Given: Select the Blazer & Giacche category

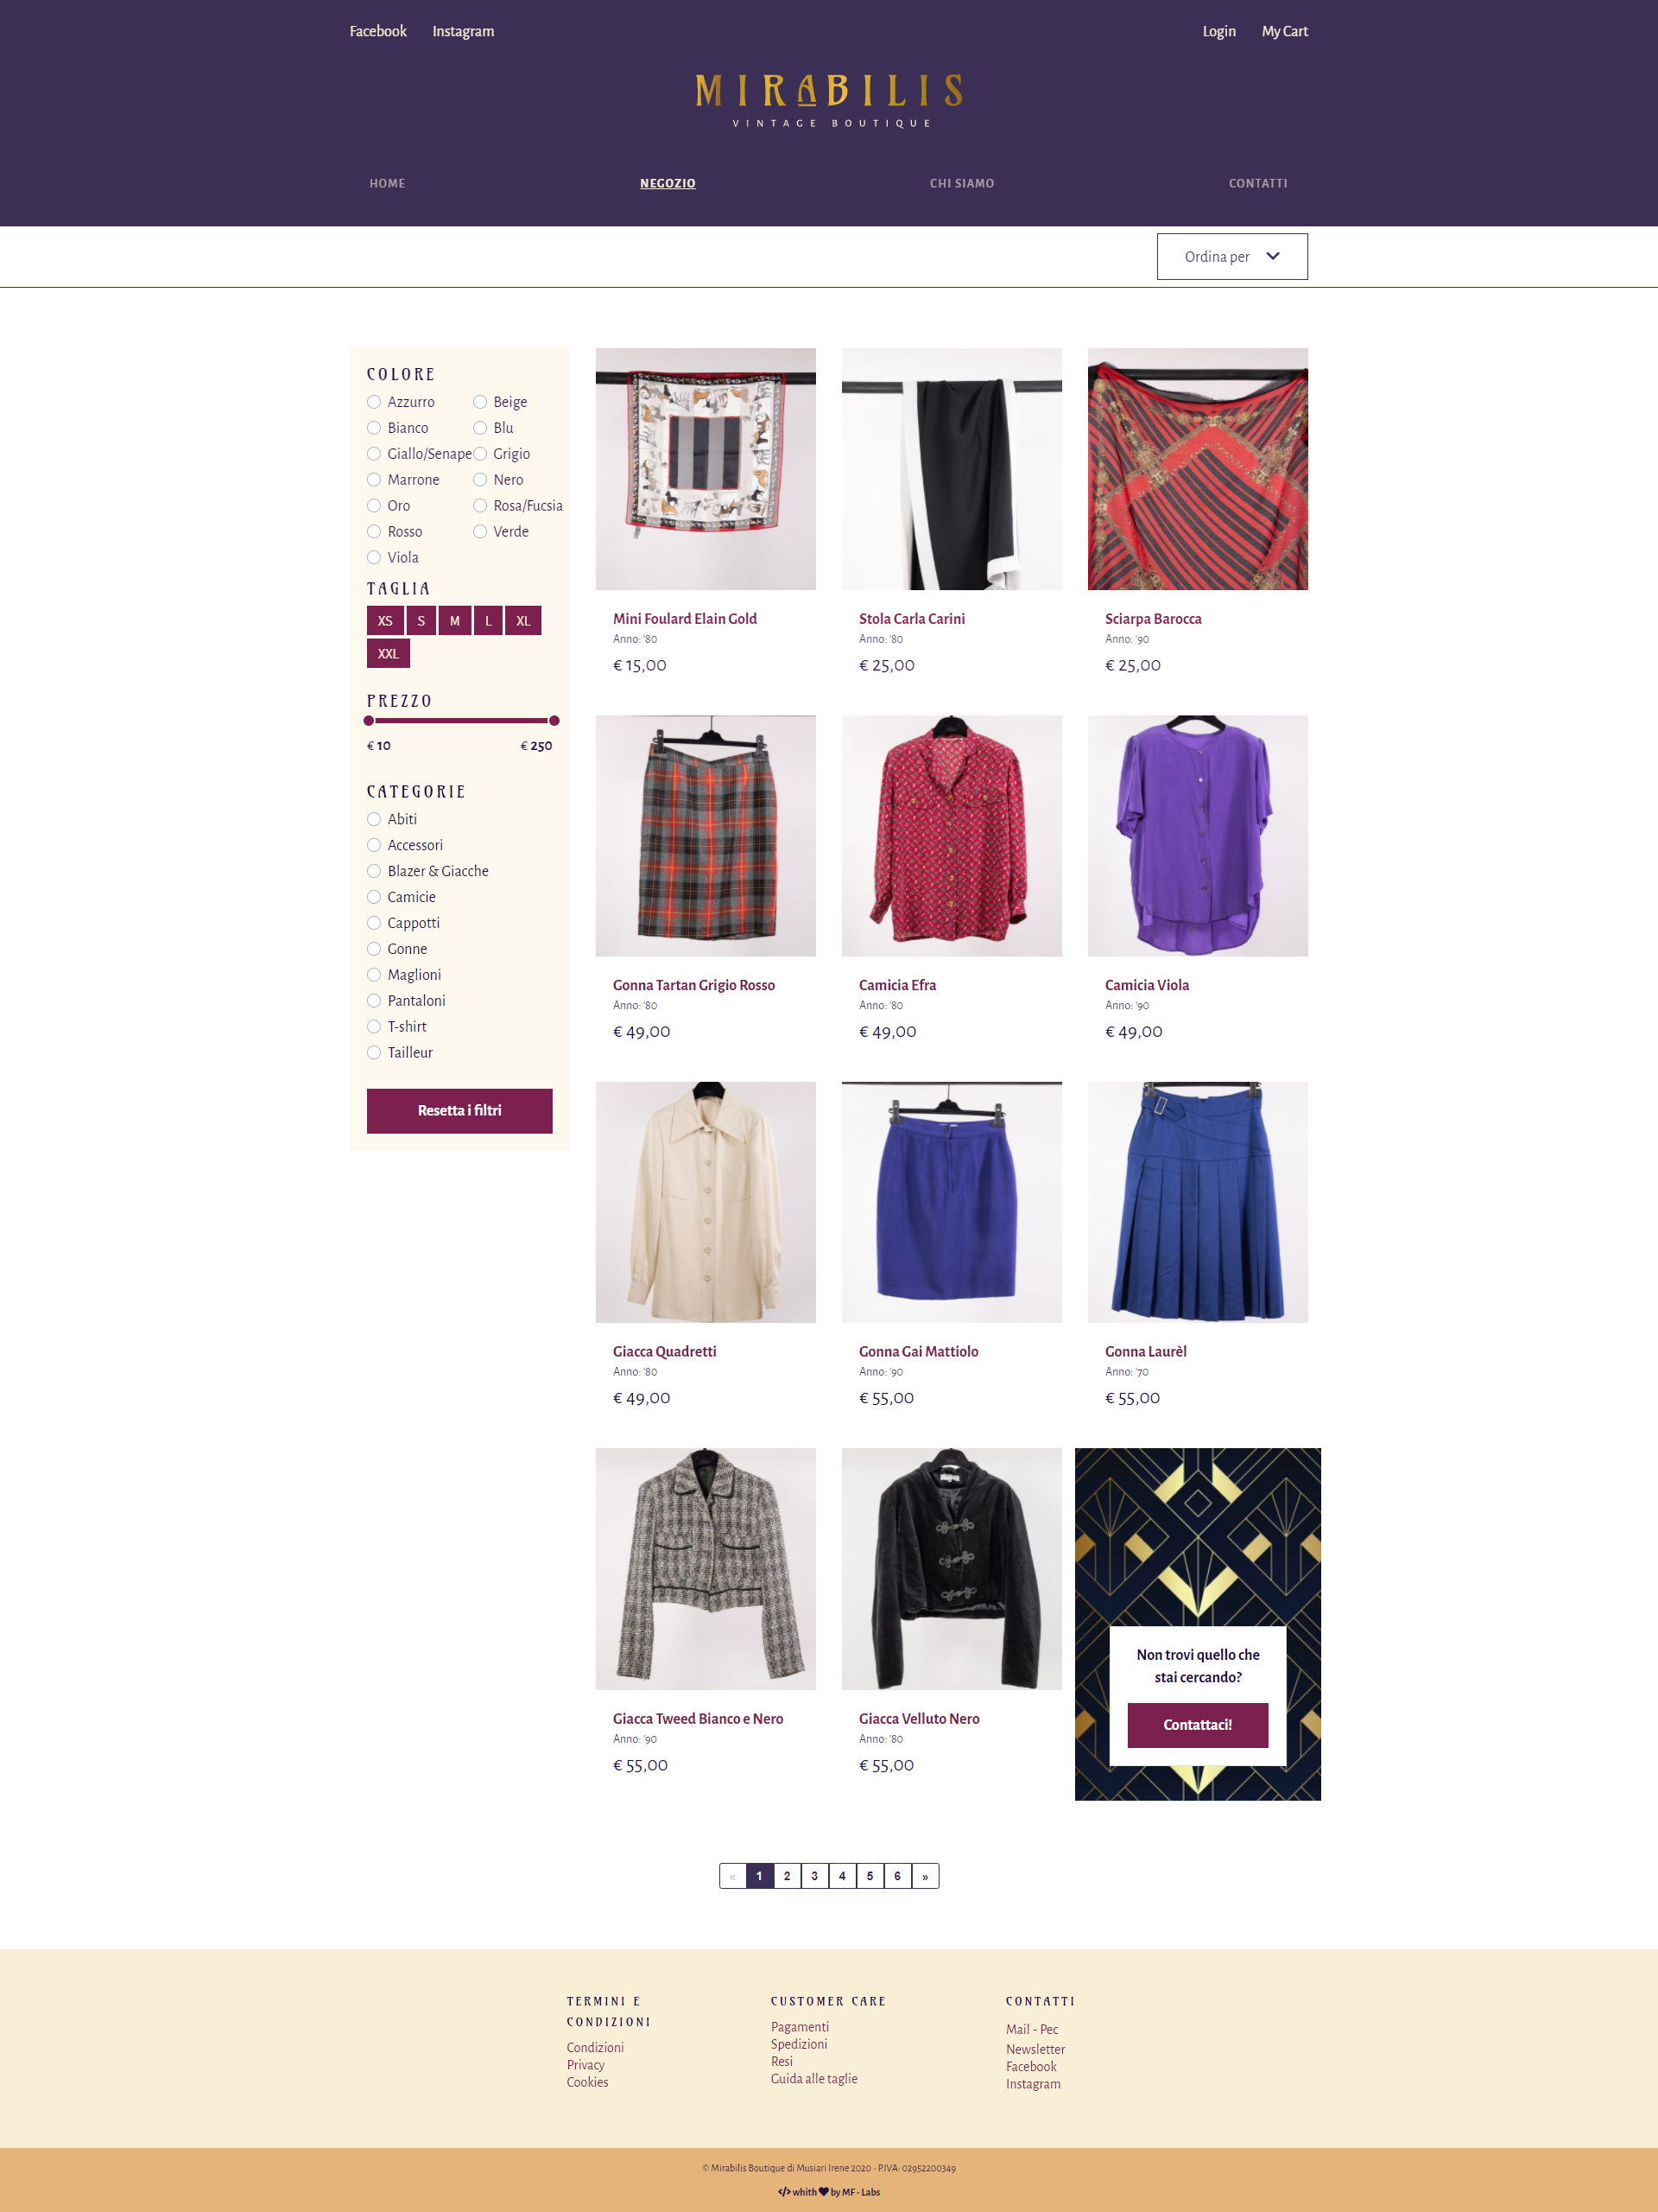Looking at the screenshot, I should click(374, 871).
